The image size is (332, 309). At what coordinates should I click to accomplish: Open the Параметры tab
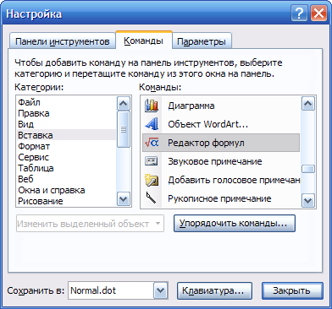coord(202,41)
